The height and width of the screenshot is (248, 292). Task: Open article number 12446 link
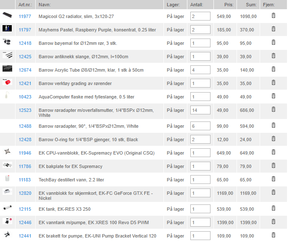pos(25,222)
